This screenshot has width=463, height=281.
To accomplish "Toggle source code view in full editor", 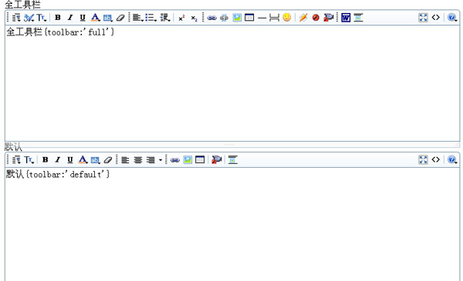I will (435, 18).
